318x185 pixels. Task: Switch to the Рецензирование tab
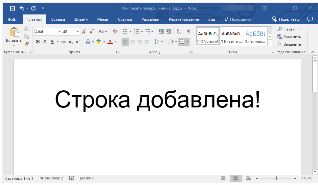tap(184, 19)
